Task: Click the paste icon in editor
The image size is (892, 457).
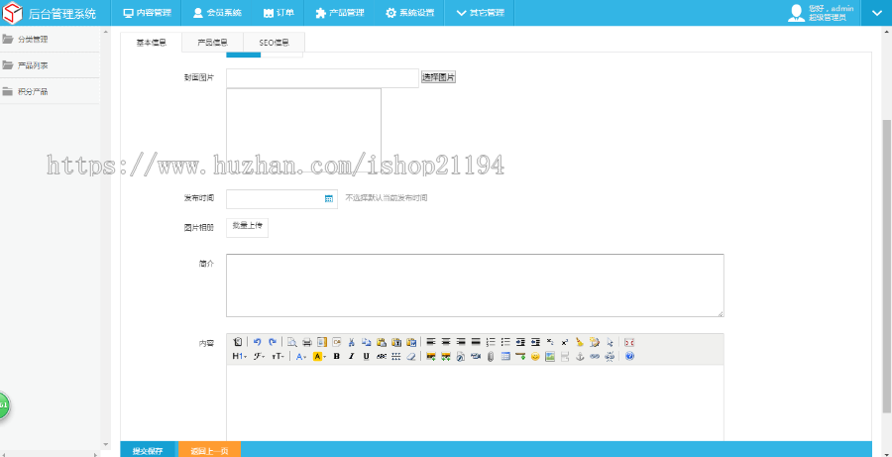Action: pyautogui.click(x=382, y=342)
